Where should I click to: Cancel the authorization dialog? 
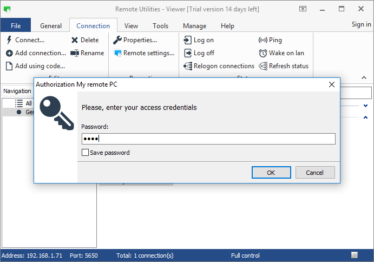click(315, 173)
